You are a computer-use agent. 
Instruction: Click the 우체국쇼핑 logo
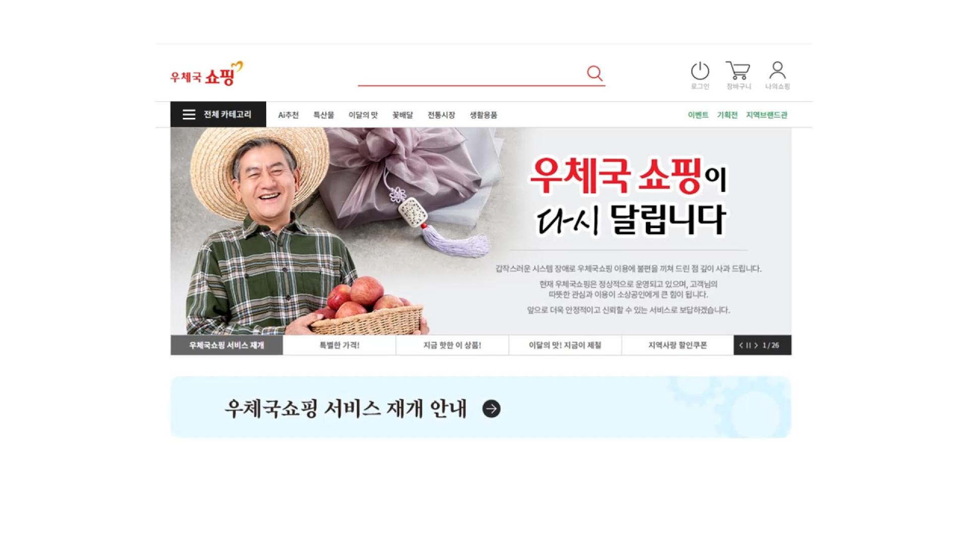click(207, 74)
